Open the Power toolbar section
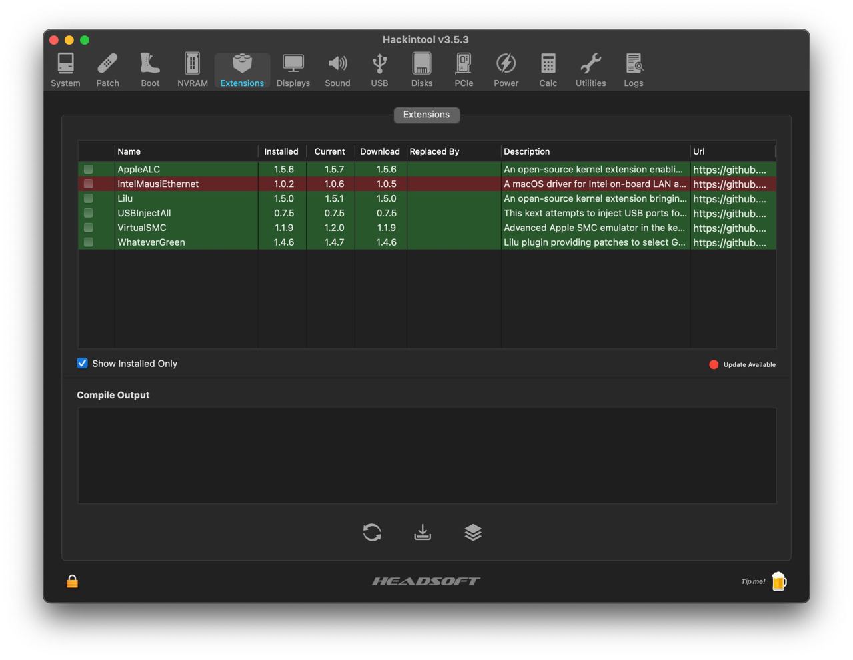The image size is (853, 660). coord(506,70)
